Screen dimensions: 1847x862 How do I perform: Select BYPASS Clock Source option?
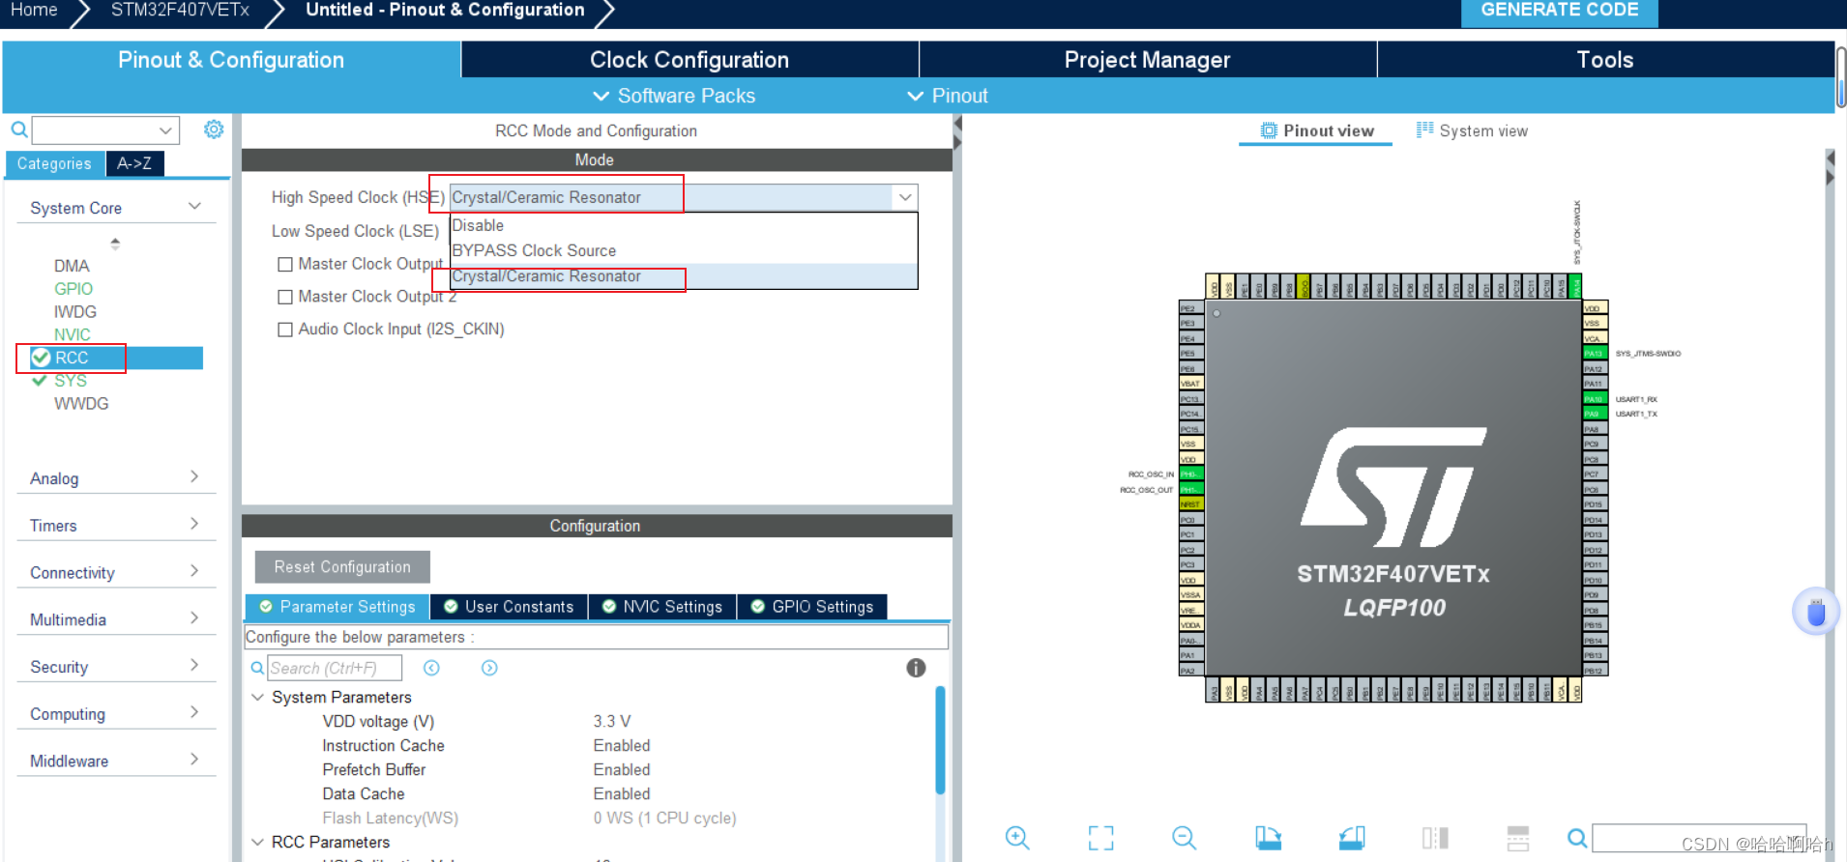[x=534, y=250]
